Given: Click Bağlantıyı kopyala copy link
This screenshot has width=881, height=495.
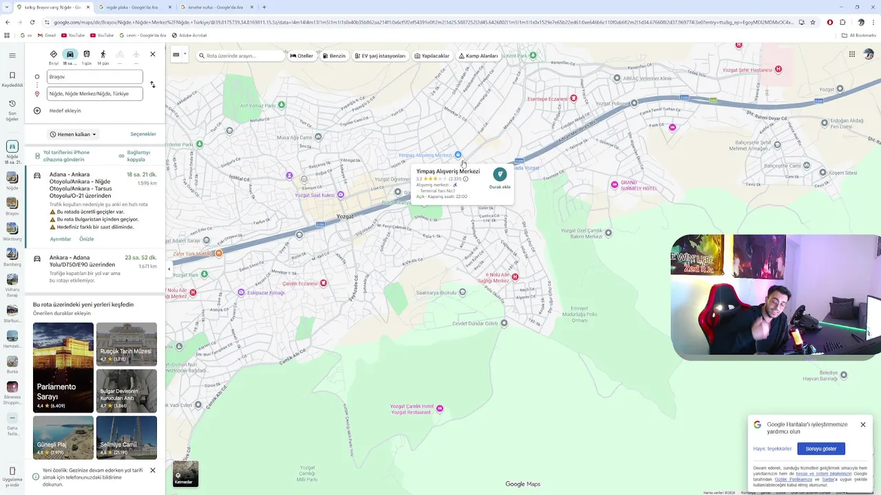Looking at the screenshot, I should (138, 156).
